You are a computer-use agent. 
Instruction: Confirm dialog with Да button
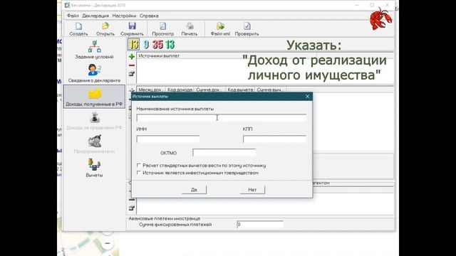point(194,190)
